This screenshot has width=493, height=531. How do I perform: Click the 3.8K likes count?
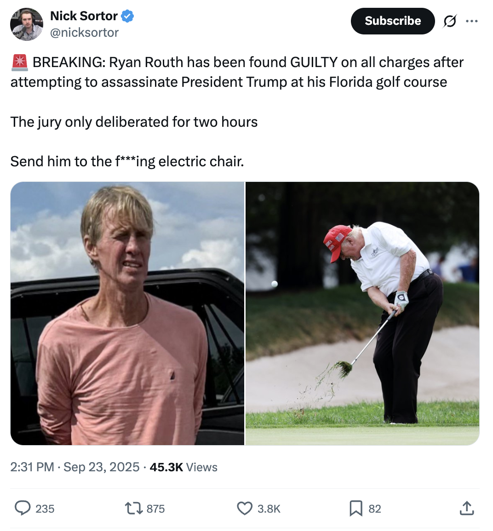point(269,508)
